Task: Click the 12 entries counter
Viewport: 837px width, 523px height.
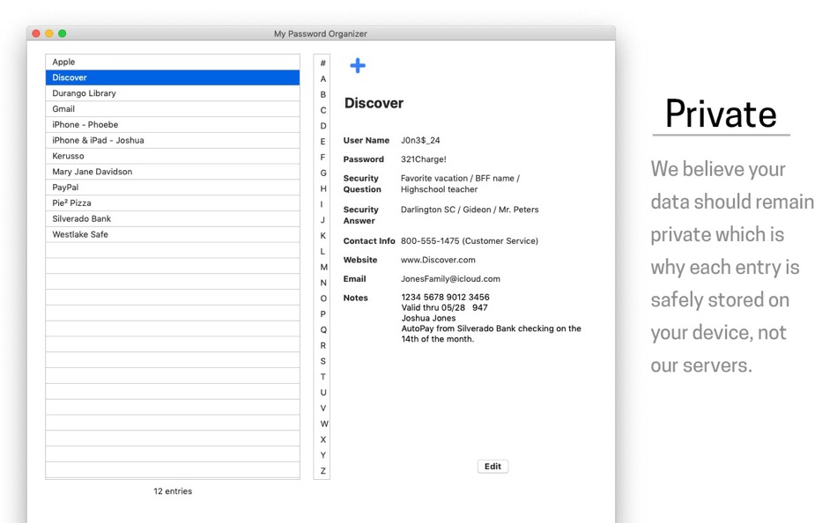Action: point(172,491)
